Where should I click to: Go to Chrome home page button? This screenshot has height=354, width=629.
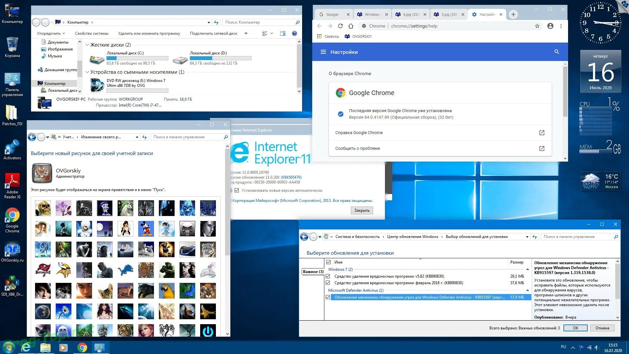point(351,26)
